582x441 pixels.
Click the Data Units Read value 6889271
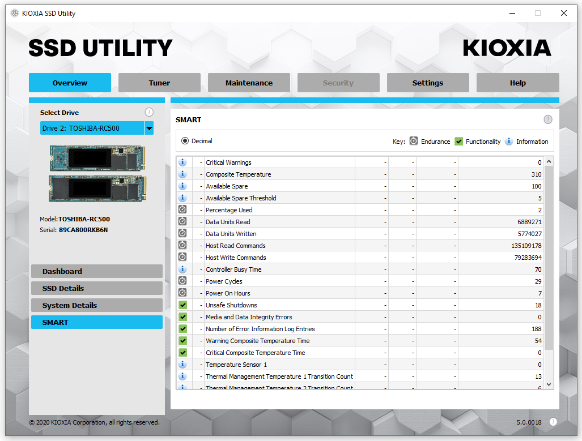coord(529,222)
